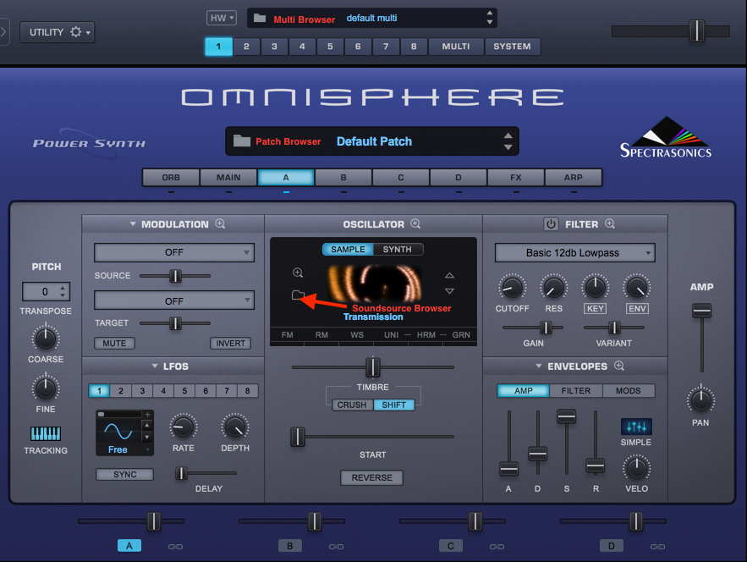Viewport: 747px width, 562px height.
Task: Open the modulation target OFF dropdown
Action: point(174,300)
